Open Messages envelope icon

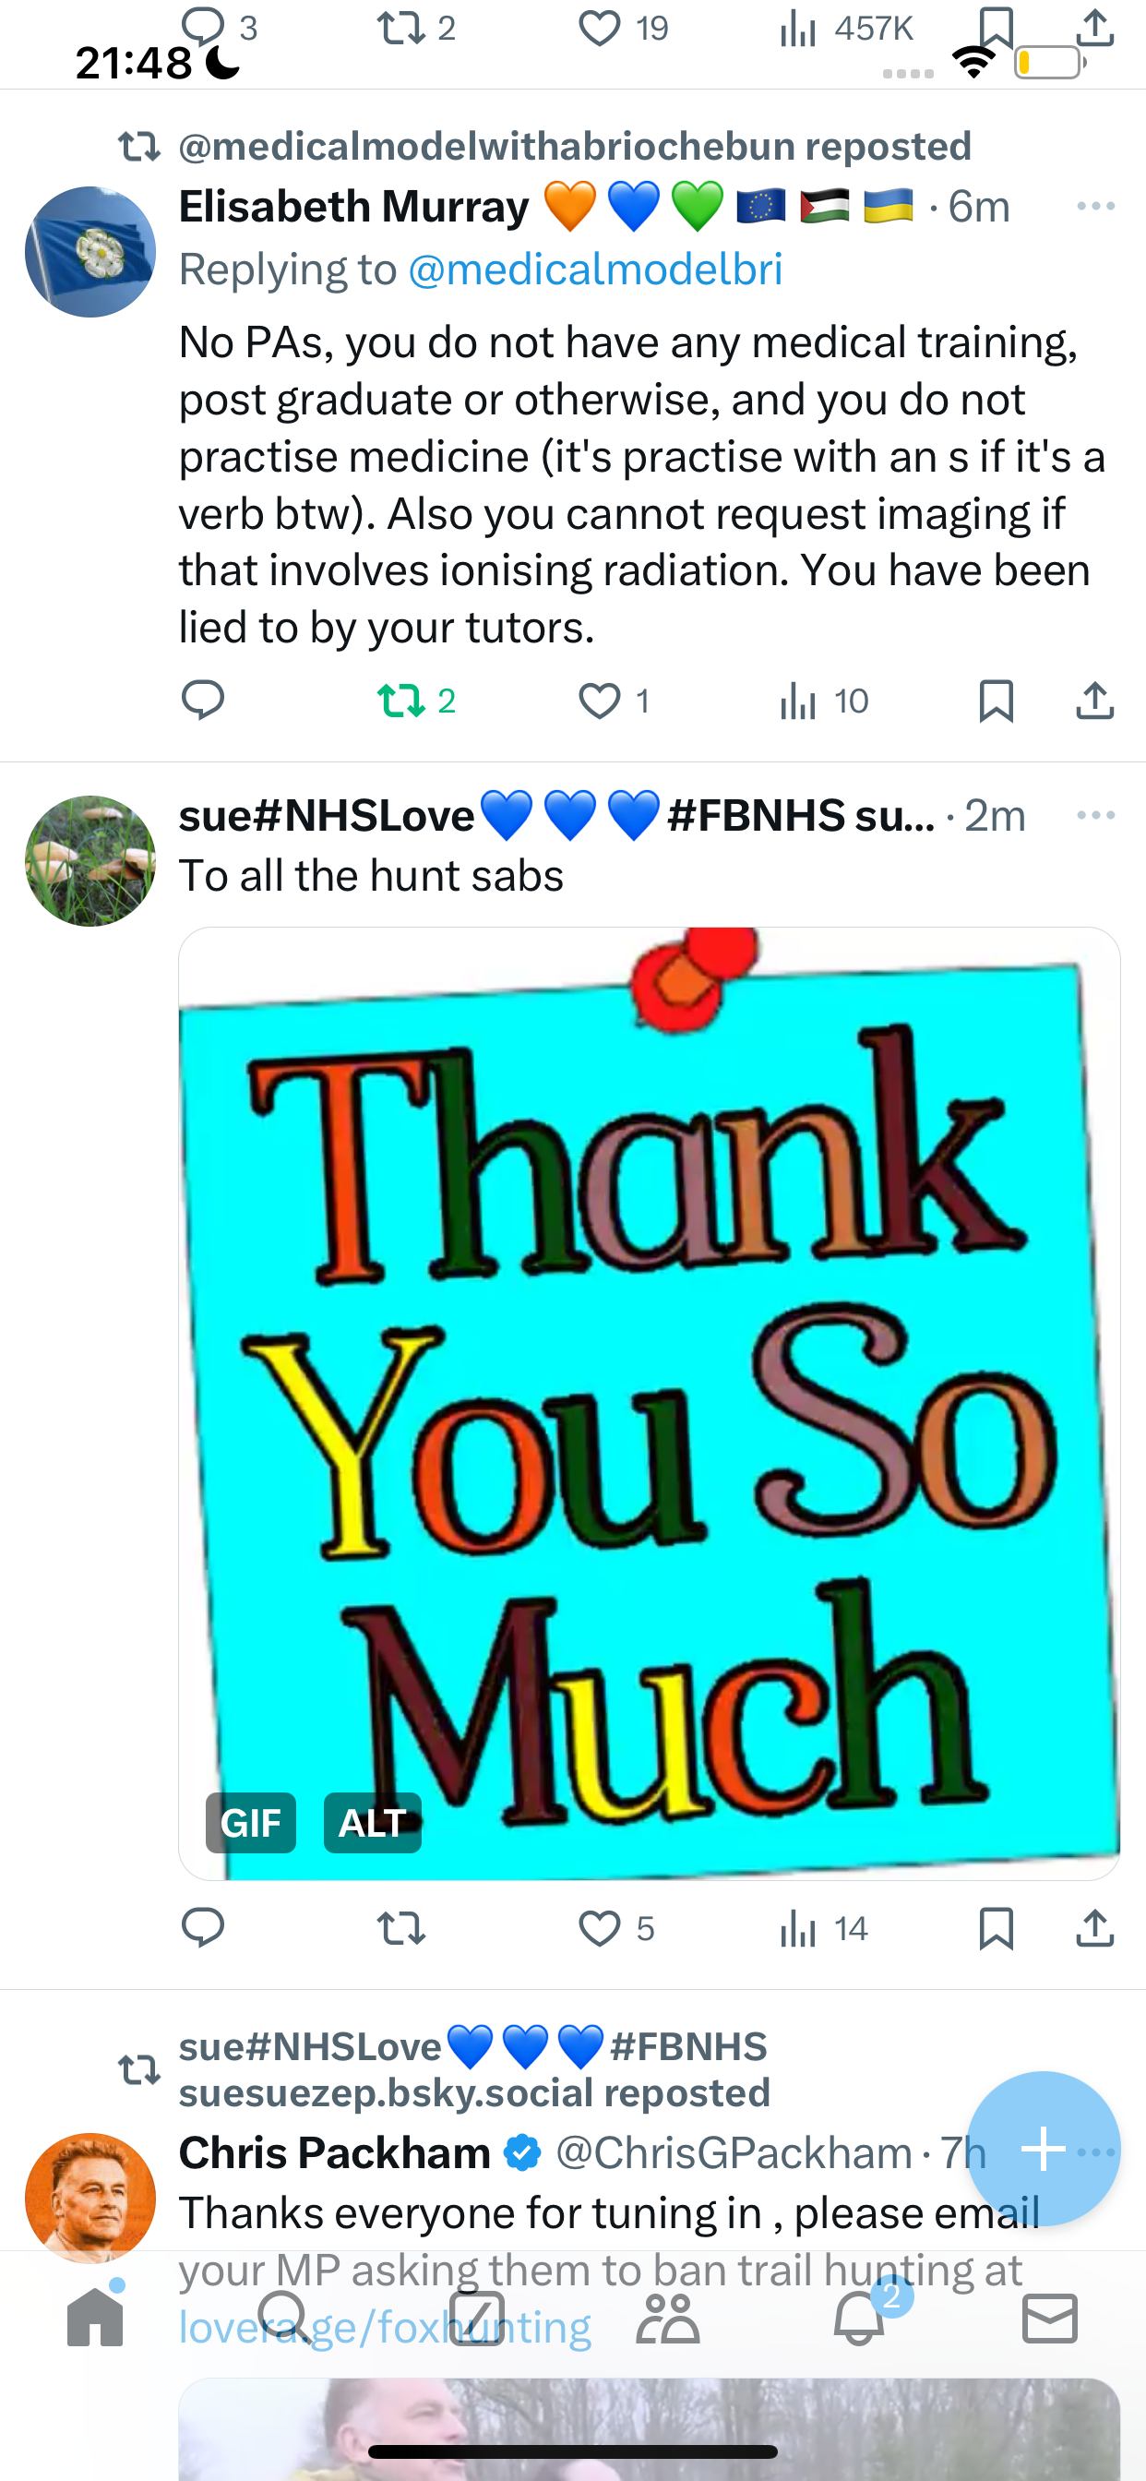(x=1050, y=2318)
